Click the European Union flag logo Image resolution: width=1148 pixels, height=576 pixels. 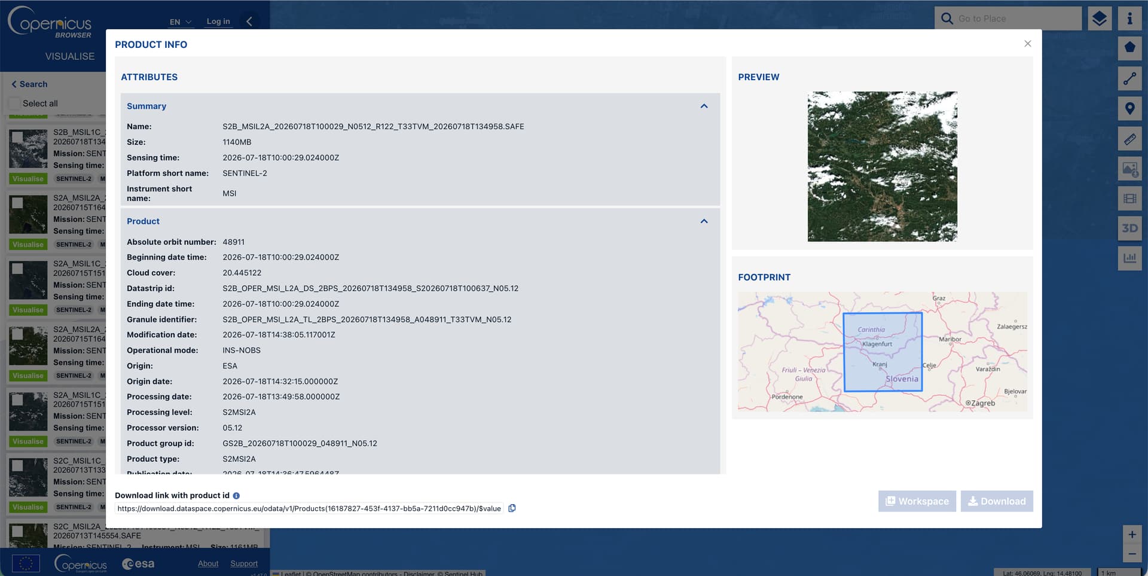point(26,563)
